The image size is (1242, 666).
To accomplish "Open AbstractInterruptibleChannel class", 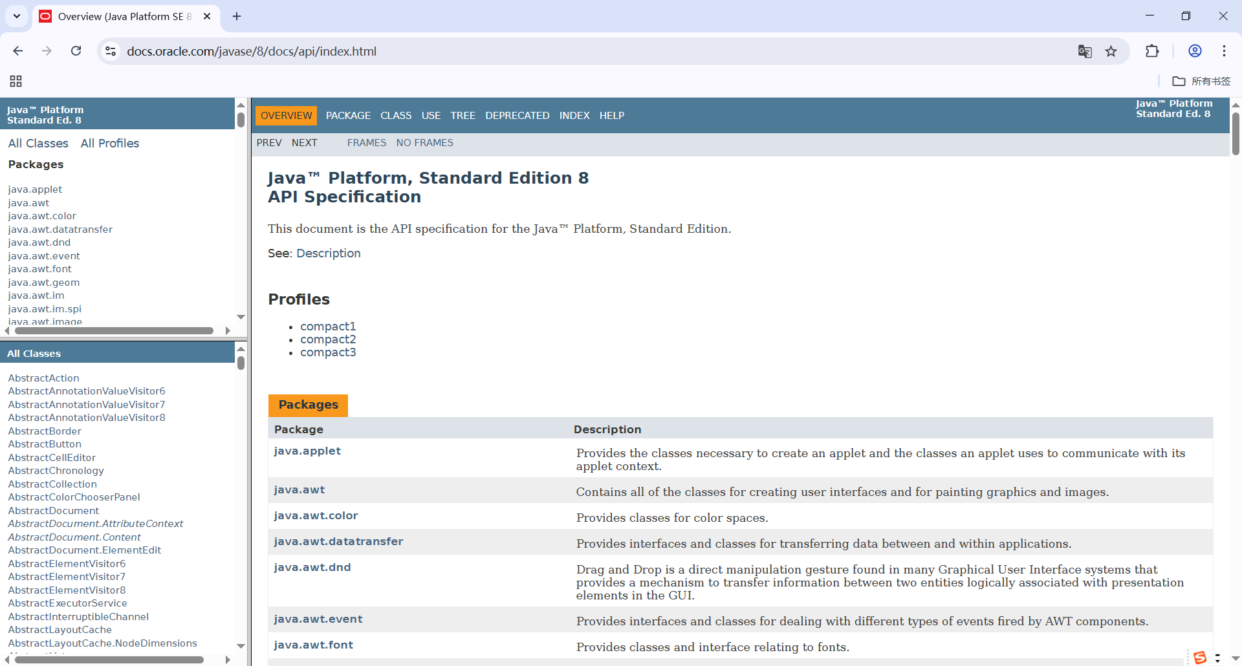I will tap(78, 617).
